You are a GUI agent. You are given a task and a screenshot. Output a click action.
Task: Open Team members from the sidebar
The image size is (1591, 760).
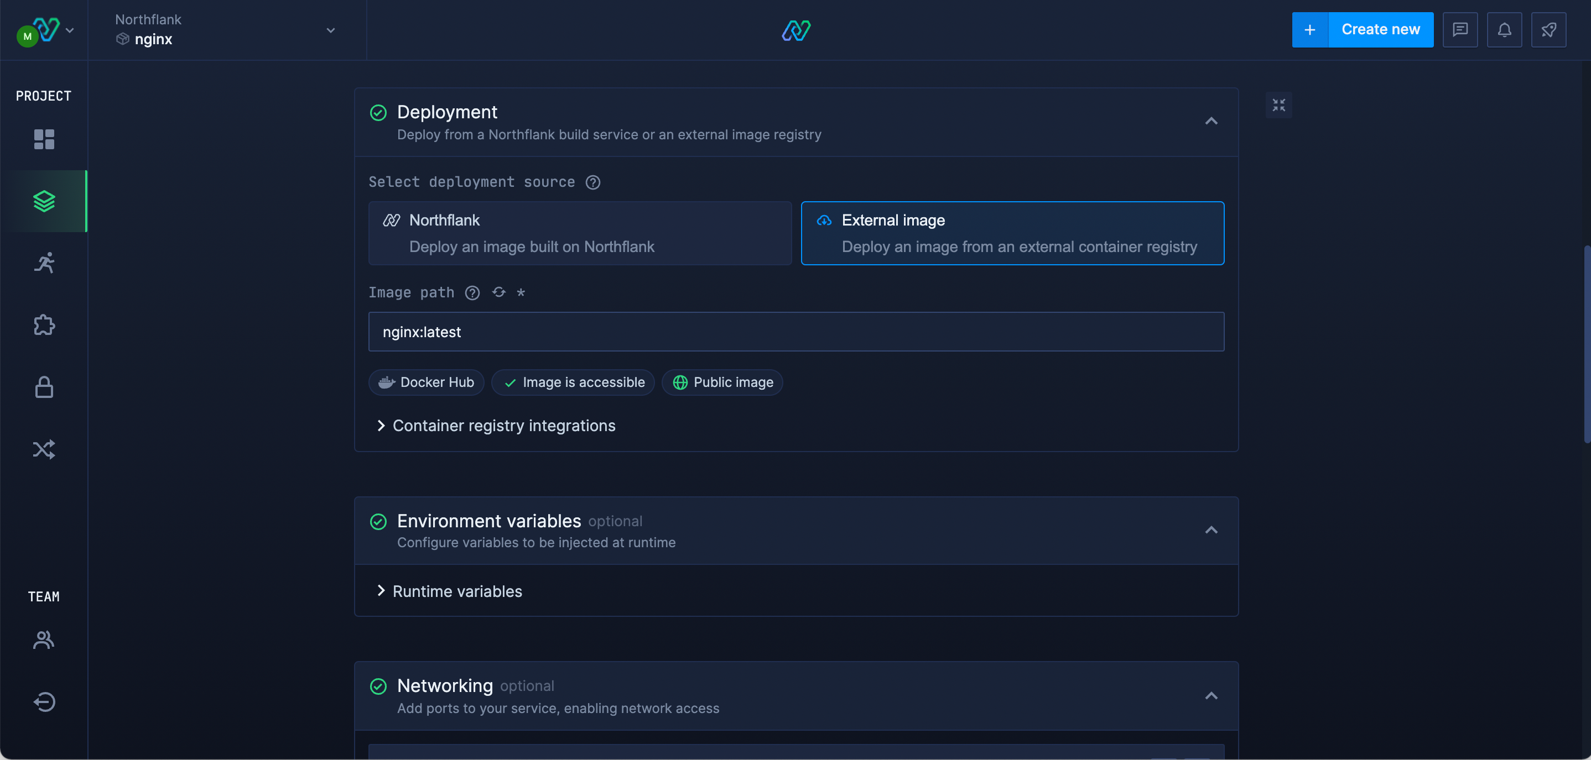tap(44, 640)
